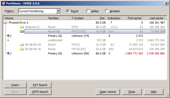Select the 80 GB NA 30 row
Image resolution: width=170 pixels, height=98 pixels.
(x=84, y=49)
